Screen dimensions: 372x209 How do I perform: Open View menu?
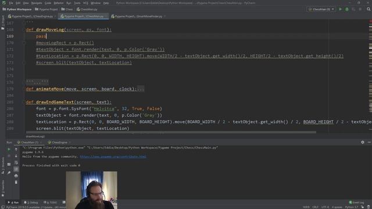(26, 3)
